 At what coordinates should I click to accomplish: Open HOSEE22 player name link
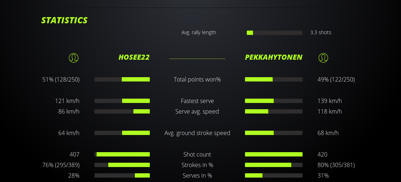tap(134, 58)
